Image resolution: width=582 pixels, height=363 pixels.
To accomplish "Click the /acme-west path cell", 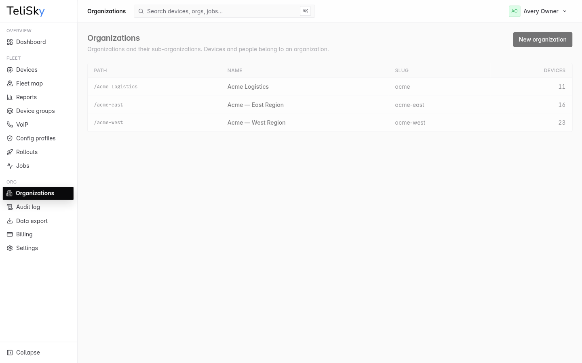I will 108,123.
